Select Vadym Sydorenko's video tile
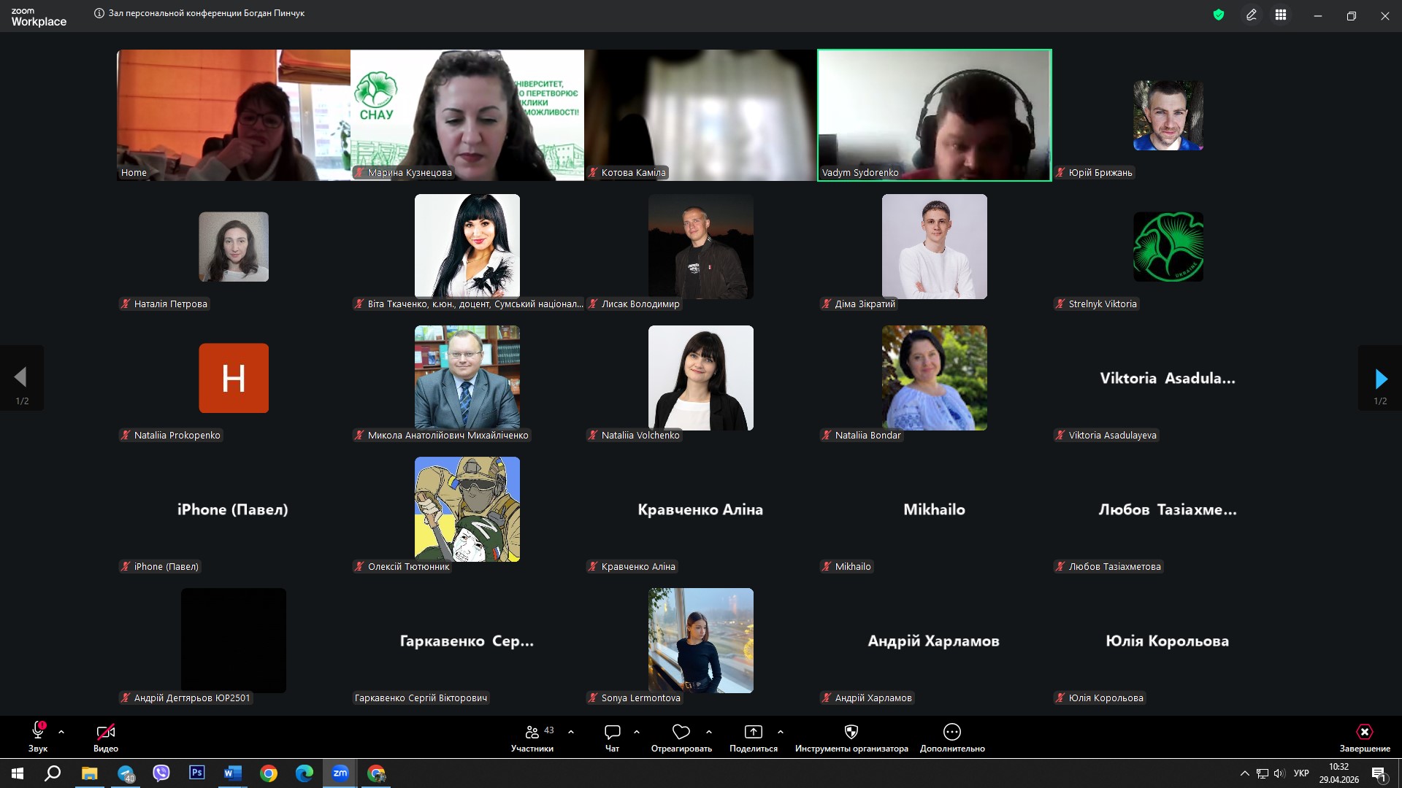 click(x=934, y=115)
